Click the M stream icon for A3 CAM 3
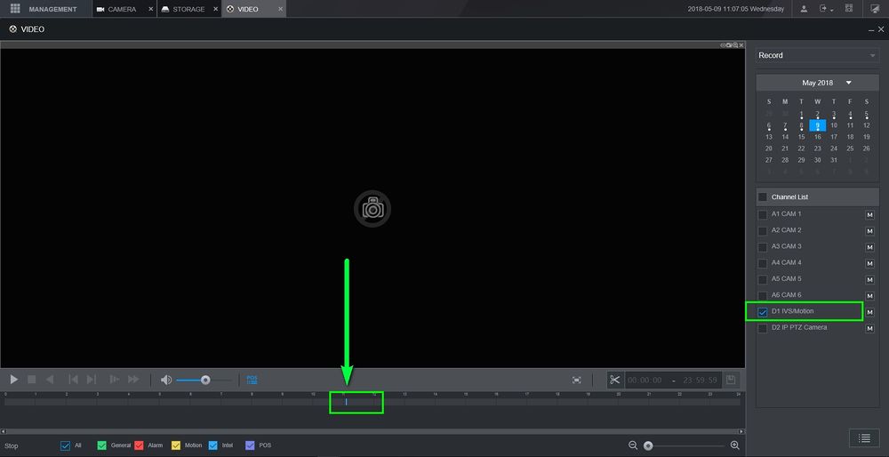This screenshot has height=457, width=889. [x=869, y=247]
